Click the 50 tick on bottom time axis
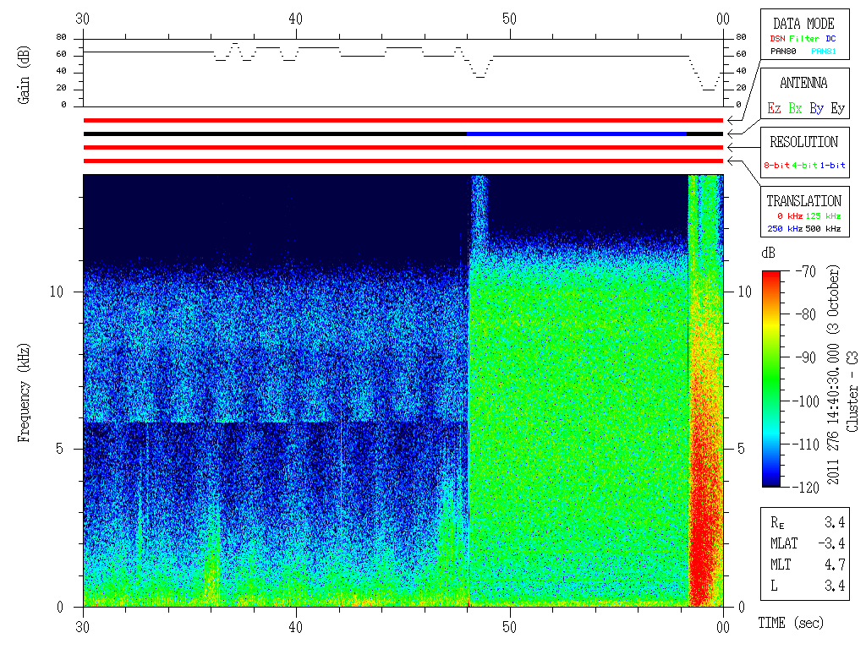Image resolution: width=866 pixels, height=649 pixels. pos(509,627)
